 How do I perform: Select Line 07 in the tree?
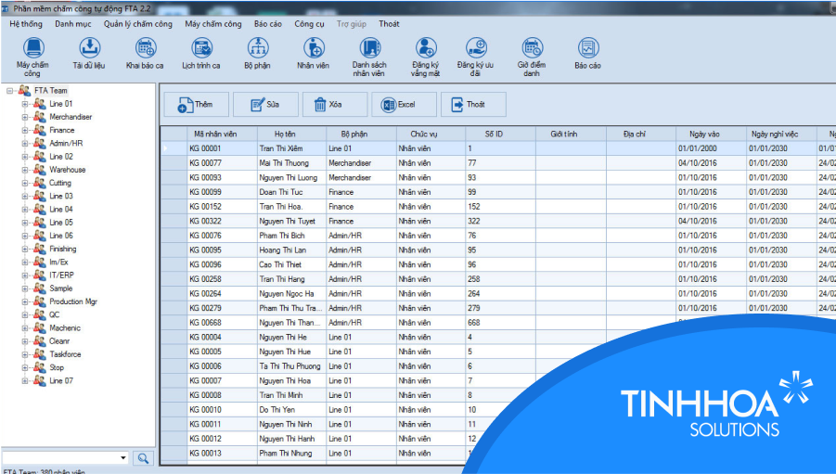pos(61,381)
